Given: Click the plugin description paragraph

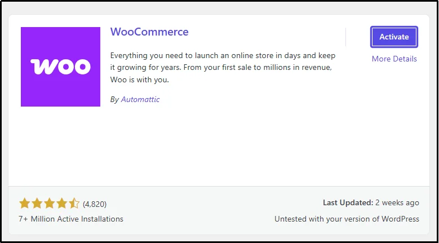Looking at the screenshot, I should (223, 68).
